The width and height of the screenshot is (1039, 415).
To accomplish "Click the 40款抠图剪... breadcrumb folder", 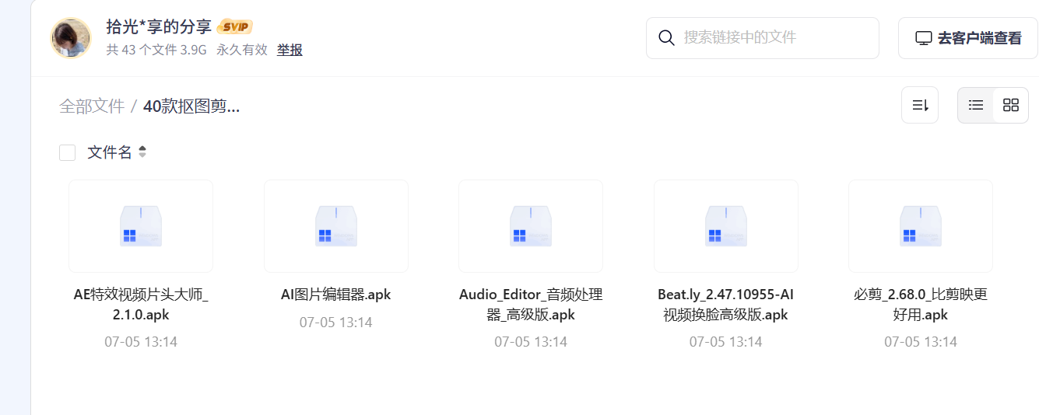I will click(191, 106).
